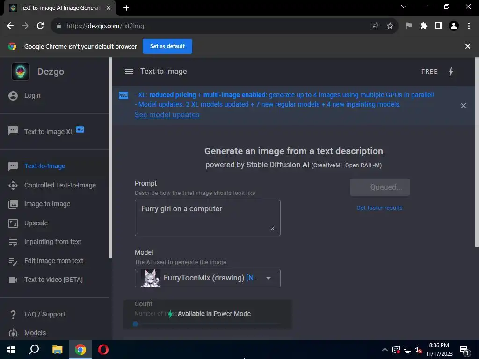
Task: Close the Chrome default browser infobar
Action: (468, 46)
